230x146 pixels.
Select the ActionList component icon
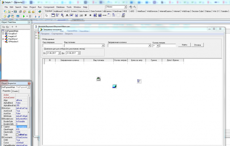coord(123,15)
